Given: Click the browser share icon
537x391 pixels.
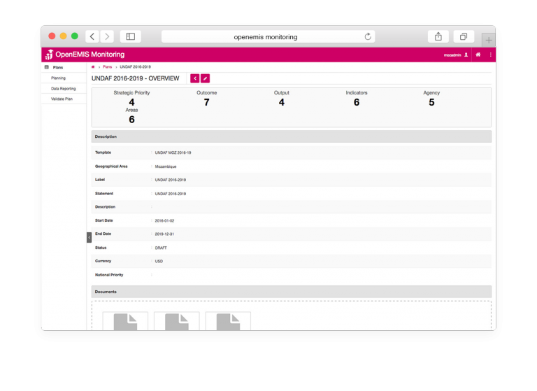Looking at the screenshot, I should (x=438, y=36).
